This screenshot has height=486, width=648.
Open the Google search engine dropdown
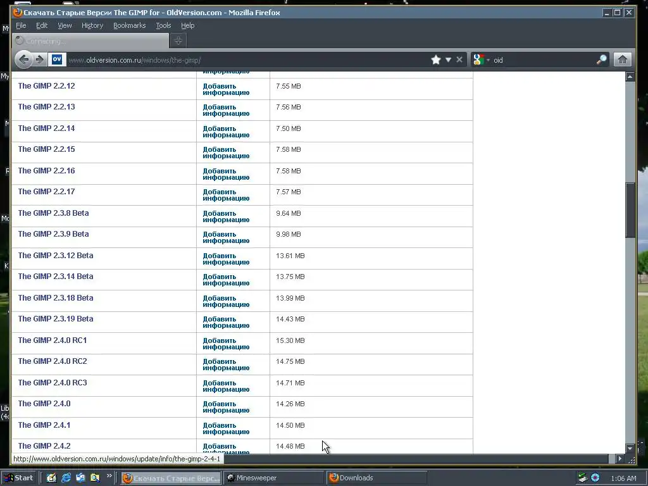pyautogui.click(x=482, y=60)
